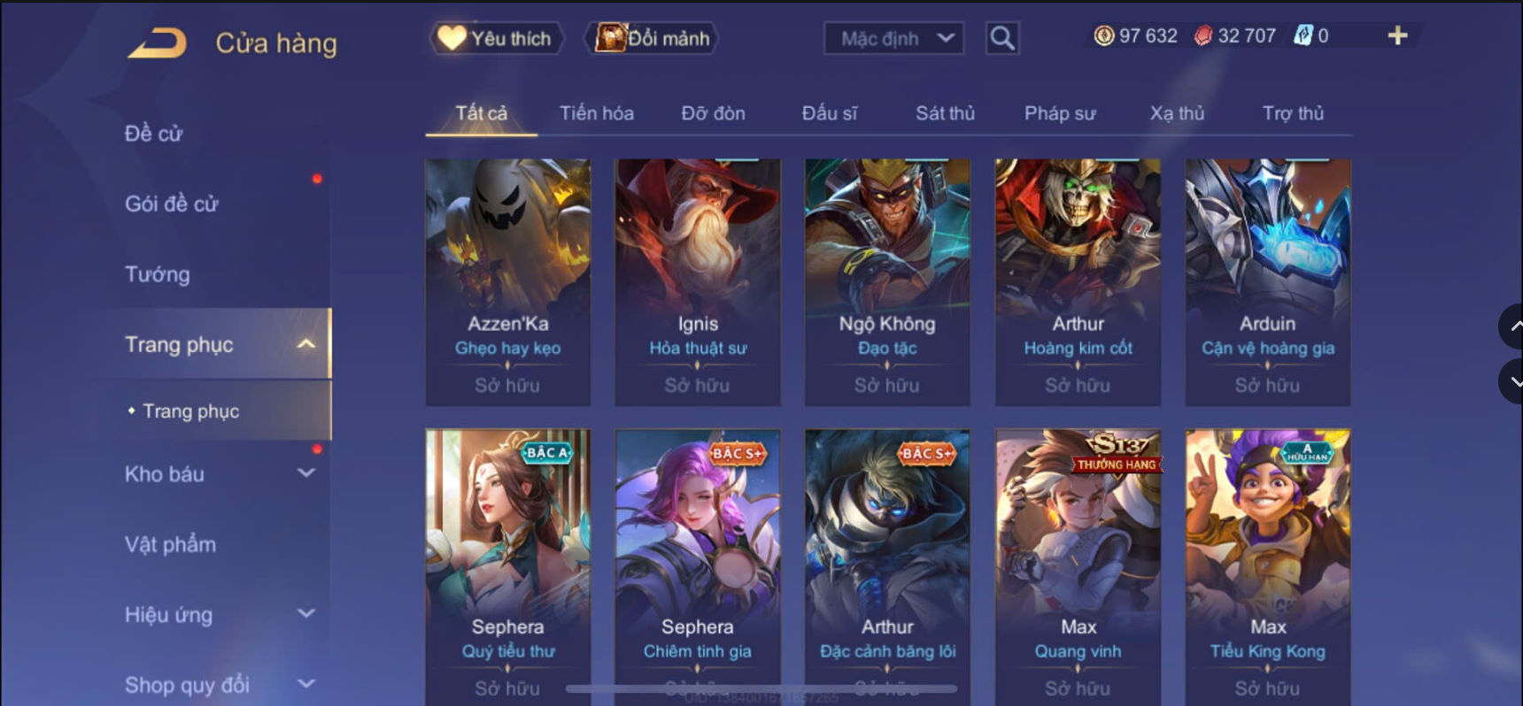Click the heart Yêu thích icon

tap(452, 38)
